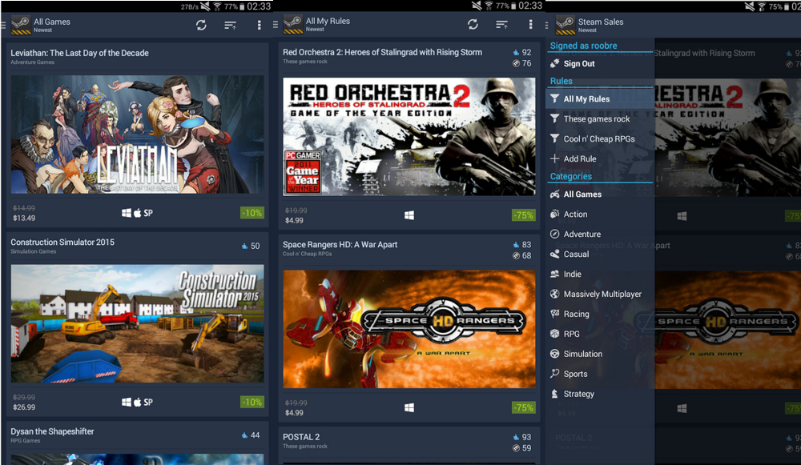
Task: Choose Cool n' Cheap RPGs rule in drawer
Action: (x=598, y=138)
